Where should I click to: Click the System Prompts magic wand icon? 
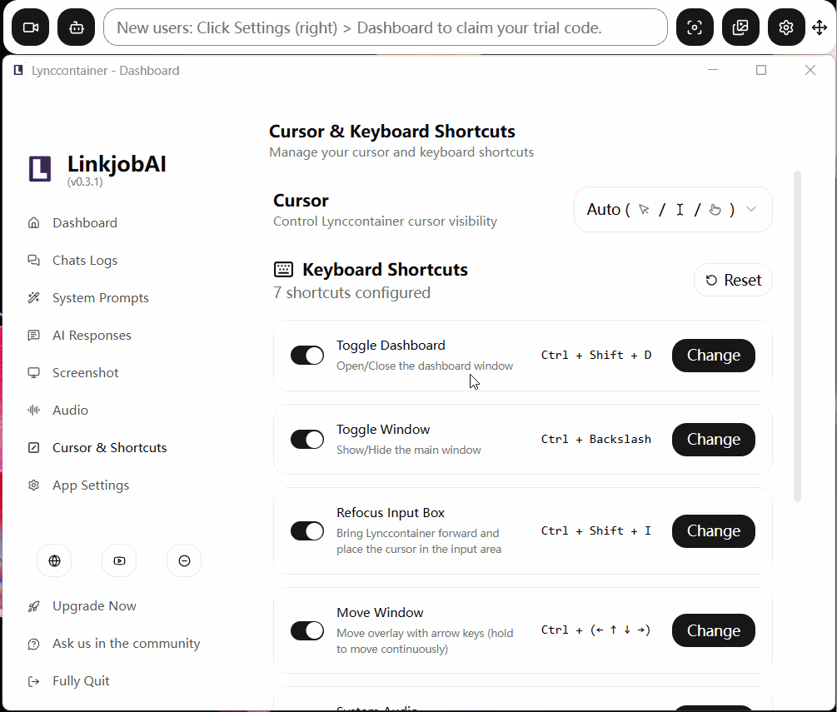pos(33,297)
